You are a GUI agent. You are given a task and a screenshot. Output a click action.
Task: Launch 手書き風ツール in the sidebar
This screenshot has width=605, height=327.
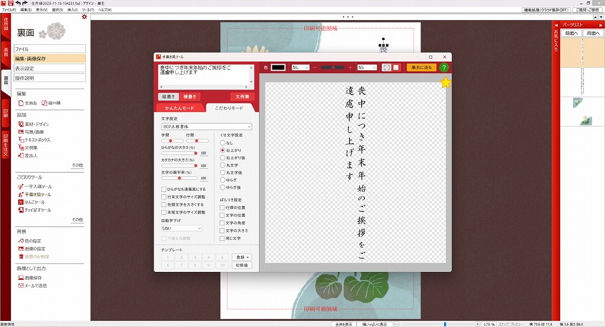(34, 194)
